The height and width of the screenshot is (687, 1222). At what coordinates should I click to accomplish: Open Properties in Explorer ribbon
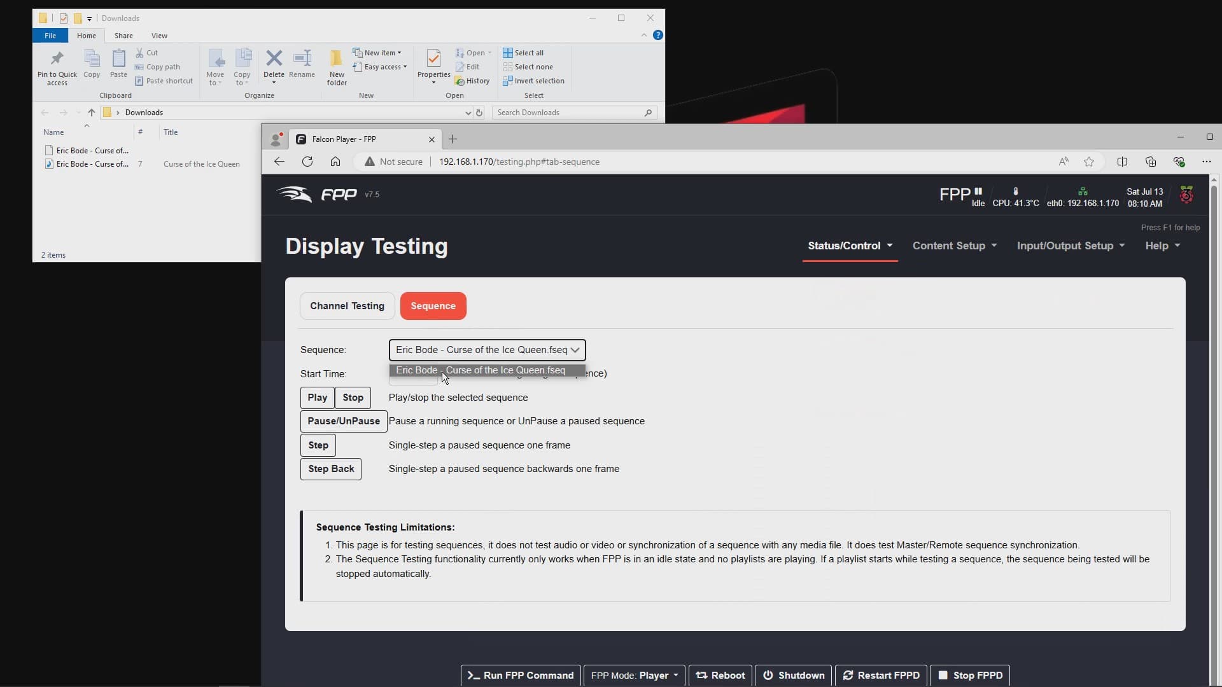click(433, 66)
